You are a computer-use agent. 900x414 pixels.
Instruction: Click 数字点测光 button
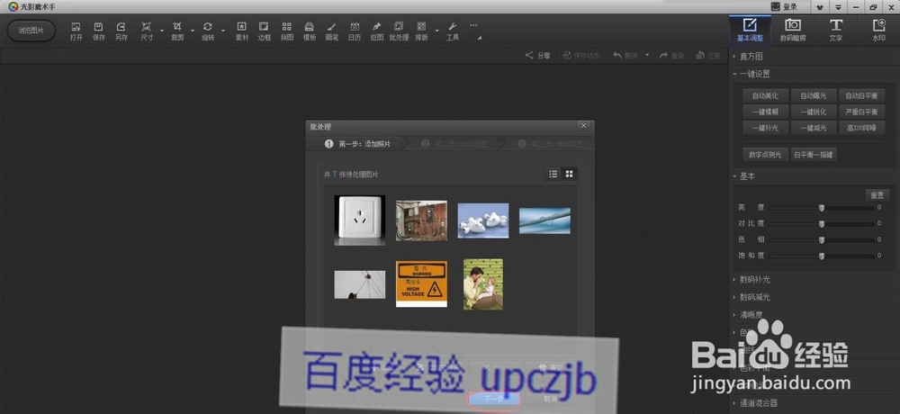(765, 155)
